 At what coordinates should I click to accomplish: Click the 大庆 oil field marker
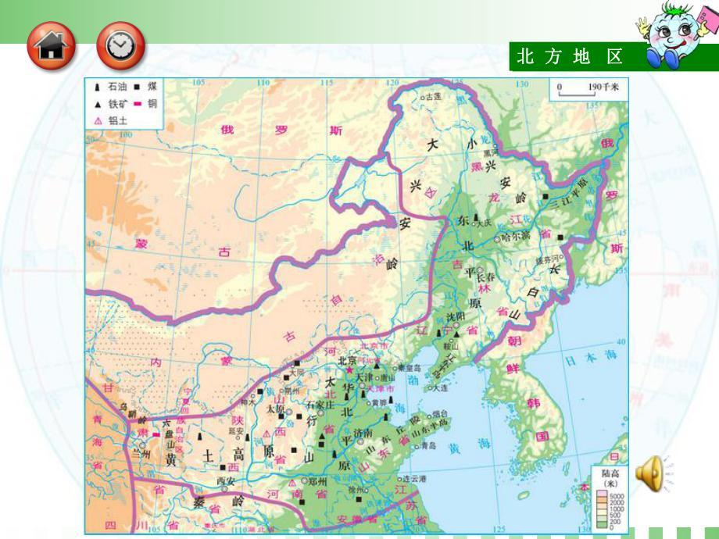point(477,217)
